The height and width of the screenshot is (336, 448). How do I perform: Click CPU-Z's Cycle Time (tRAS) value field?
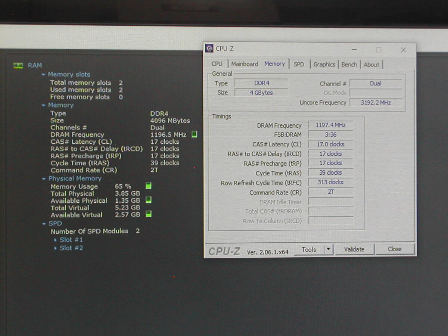tap(331, 173)
